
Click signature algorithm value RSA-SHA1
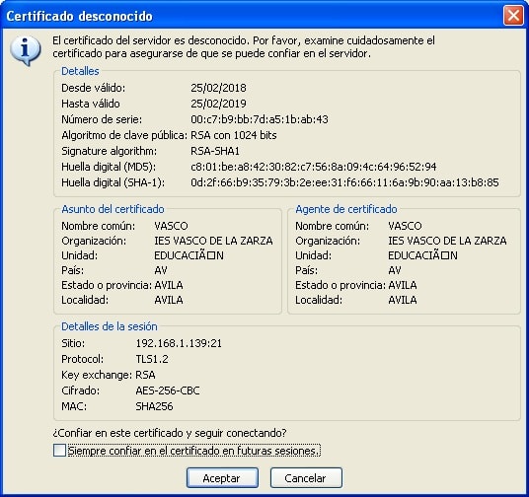(x=215, y=151)
